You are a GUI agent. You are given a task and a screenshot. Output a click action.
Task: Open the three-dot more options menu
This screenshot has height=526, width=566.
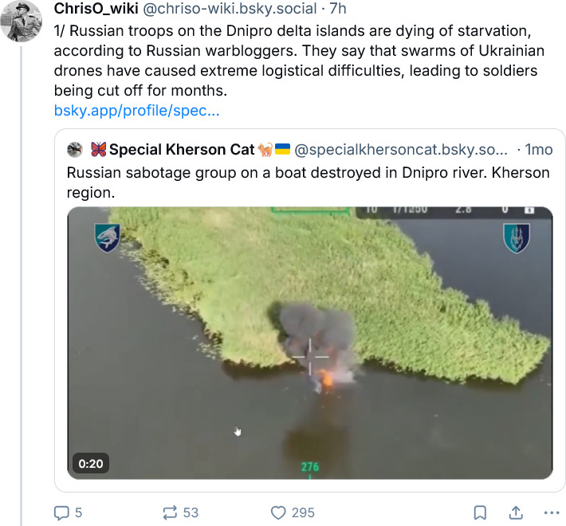(550, 512)
